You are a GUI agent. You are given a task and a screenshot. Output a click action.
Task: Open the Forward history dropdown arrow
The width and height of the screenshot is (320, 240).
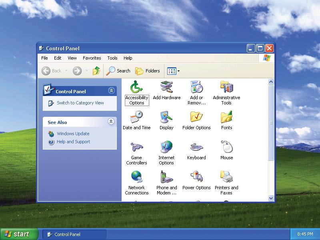pyautogui.click(x=86, y=71)
